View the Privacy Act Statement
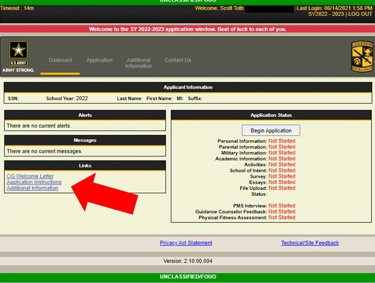This screenshot has width=375, height=283. click(x=186, y=243)
